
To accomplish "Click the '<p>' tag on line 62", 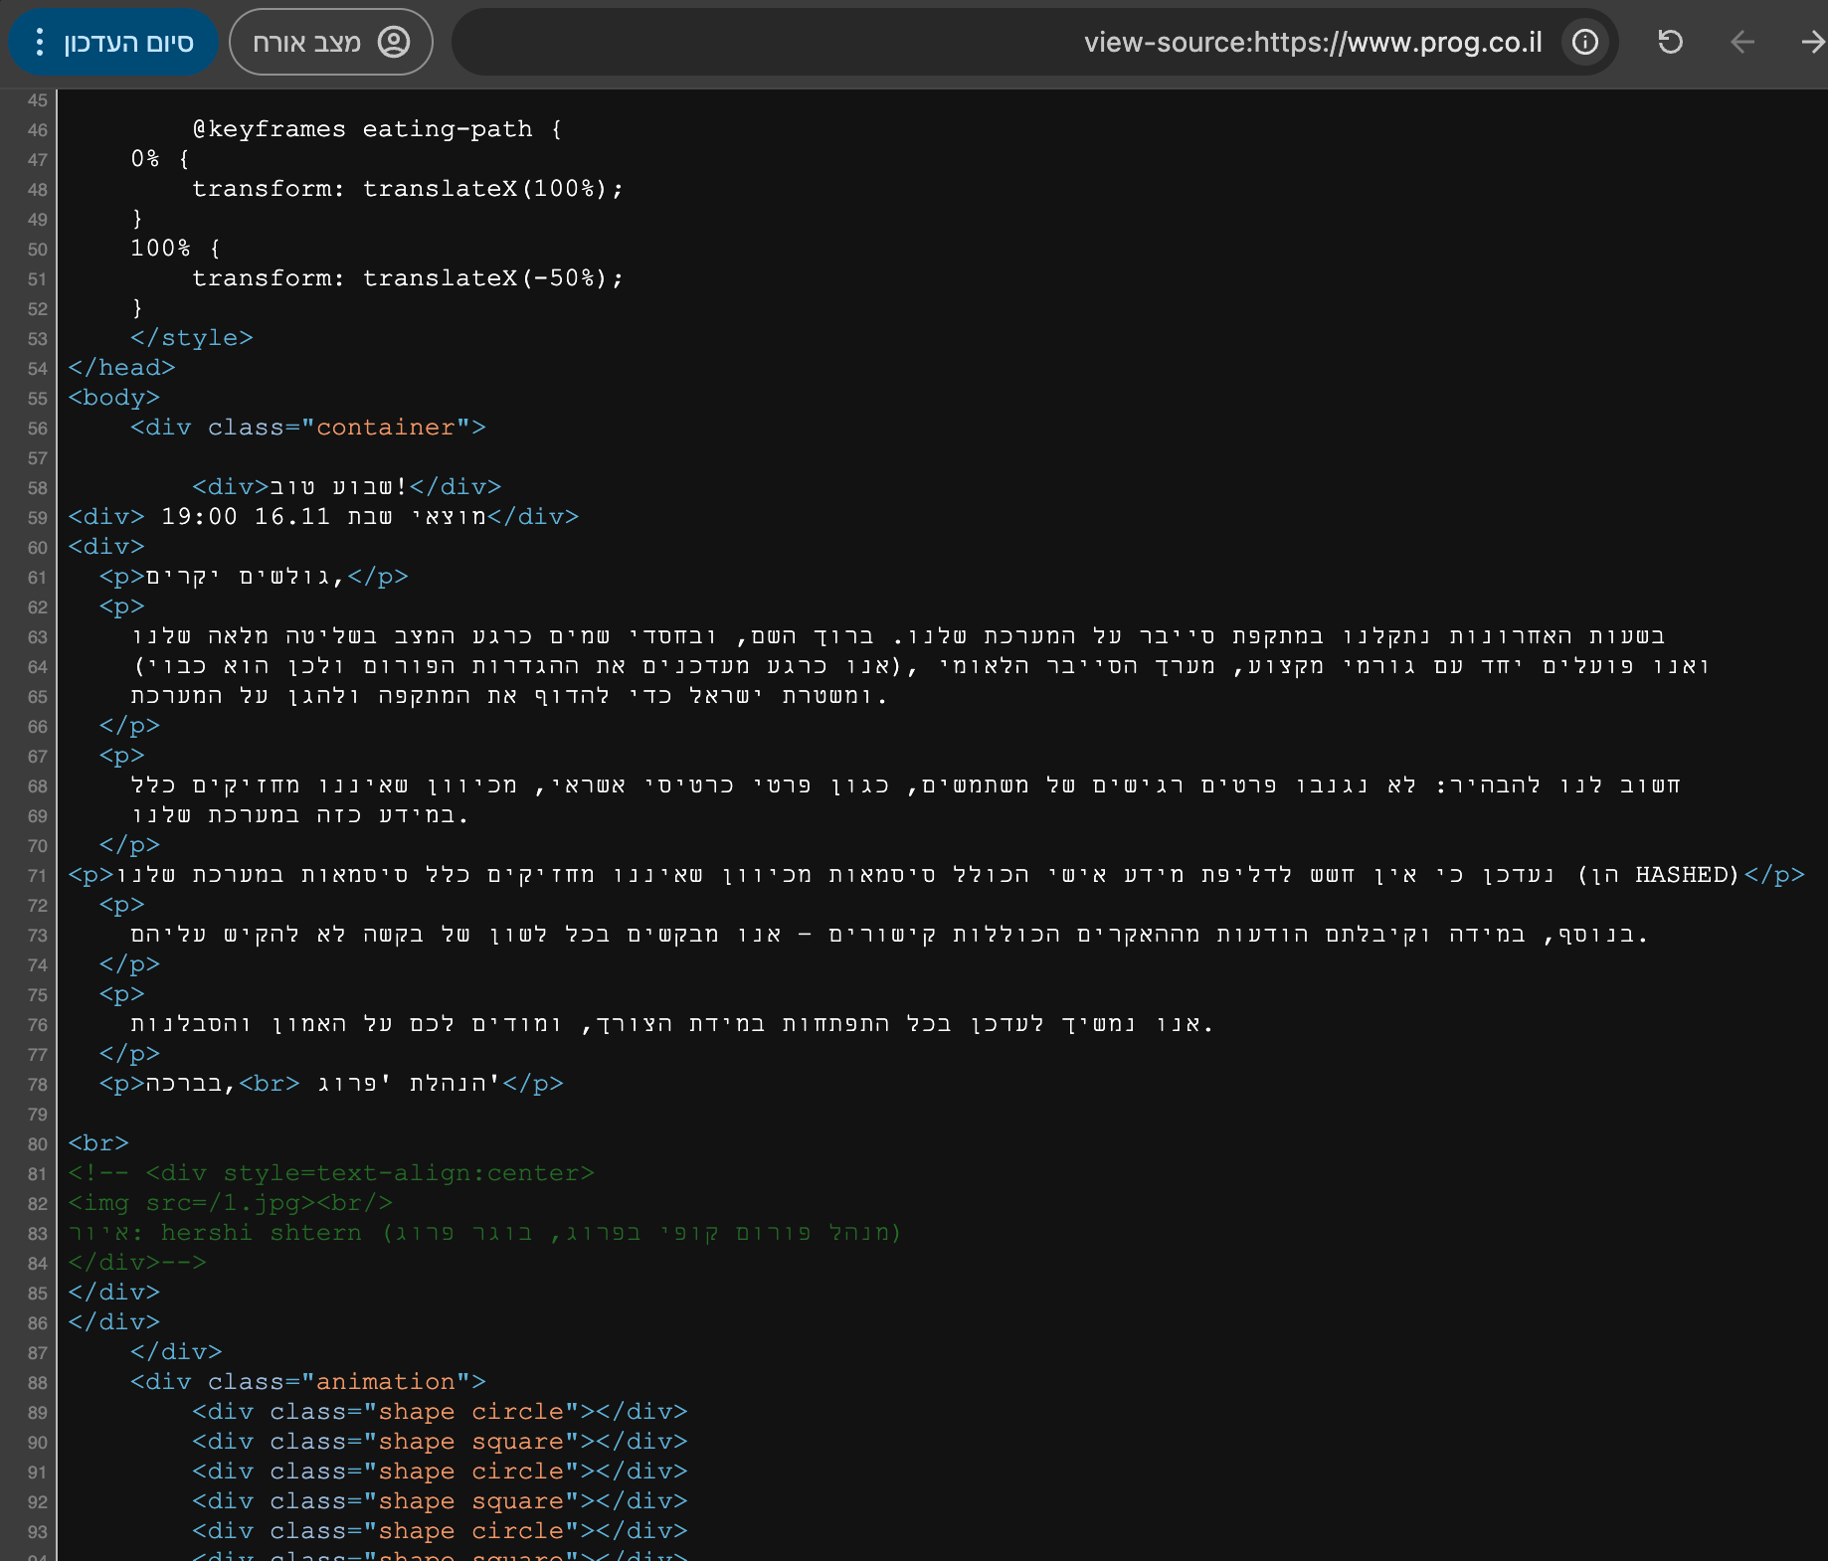I will pyautogui.click(x=121, y=607).
